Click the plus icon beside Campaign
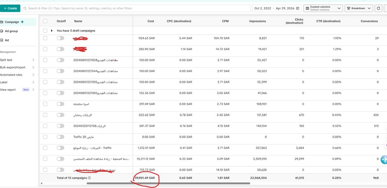This screenshot has width=387, height=188. coord(22,22)
